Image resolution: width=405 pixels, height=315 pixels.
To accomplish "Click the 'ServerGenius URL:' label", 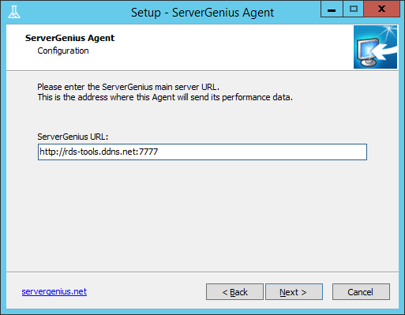I will pyautogui.click(x=73, y=137).
